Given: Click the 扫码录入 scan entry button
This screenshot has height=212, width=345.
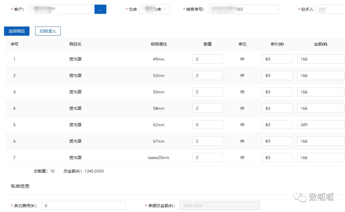Looking at the screenshot, I should tap(48, 30).
